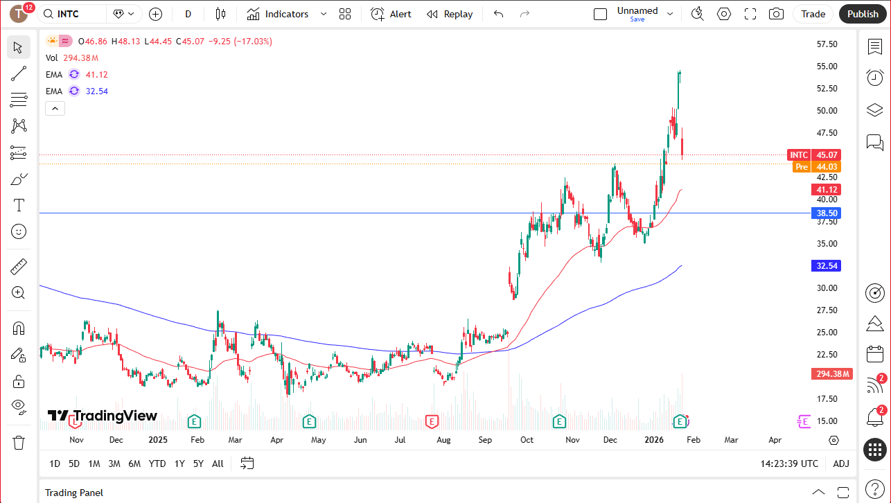Screen dimensions: 891x503
Task: Select the brush drawing tool
Action: (x=19, y=179)
